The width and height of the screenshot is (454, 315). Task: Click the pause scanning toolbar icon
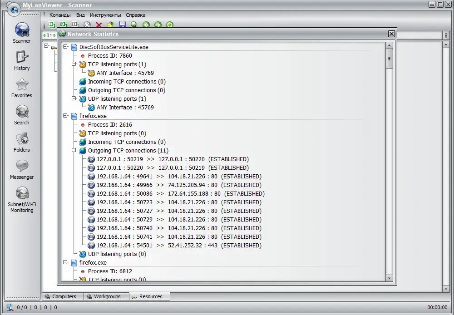(75, 25)
